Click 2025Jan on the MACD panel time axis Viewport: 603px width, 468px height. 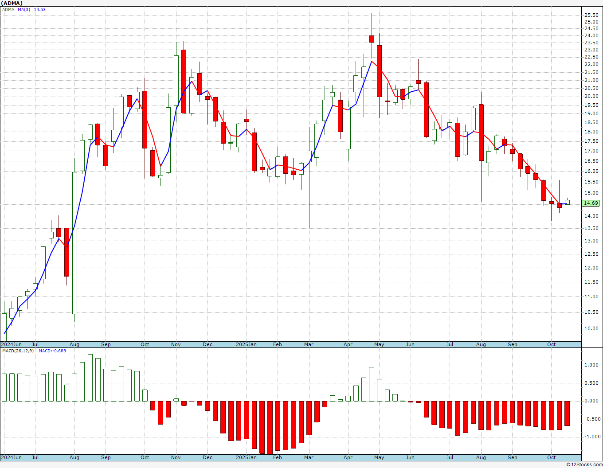246,457
